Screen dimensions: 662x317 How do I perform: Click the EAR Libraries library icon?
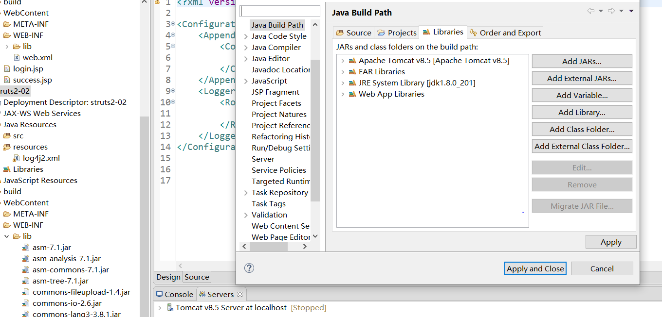pyautogui.click(x=352, y=72)
